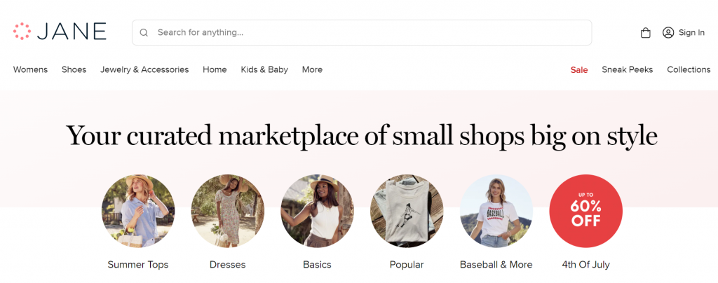Viewport: 718px width, 283px height.
Task: Open the Home category menu
Action: tap(215, 69)
